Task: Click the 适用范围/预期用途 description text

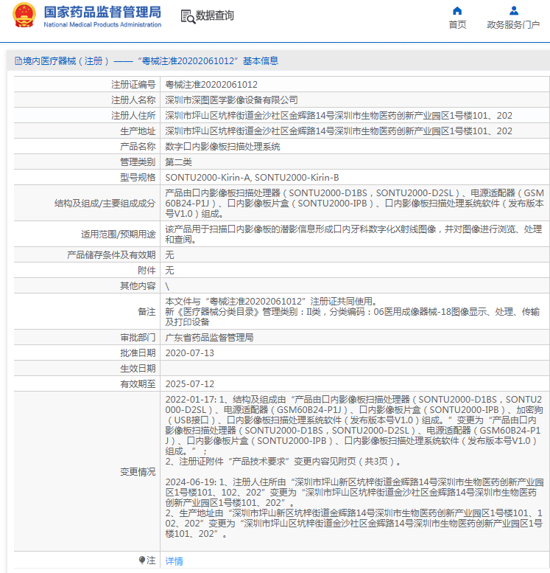Action: pyautogui.click(x=353, y=235)
